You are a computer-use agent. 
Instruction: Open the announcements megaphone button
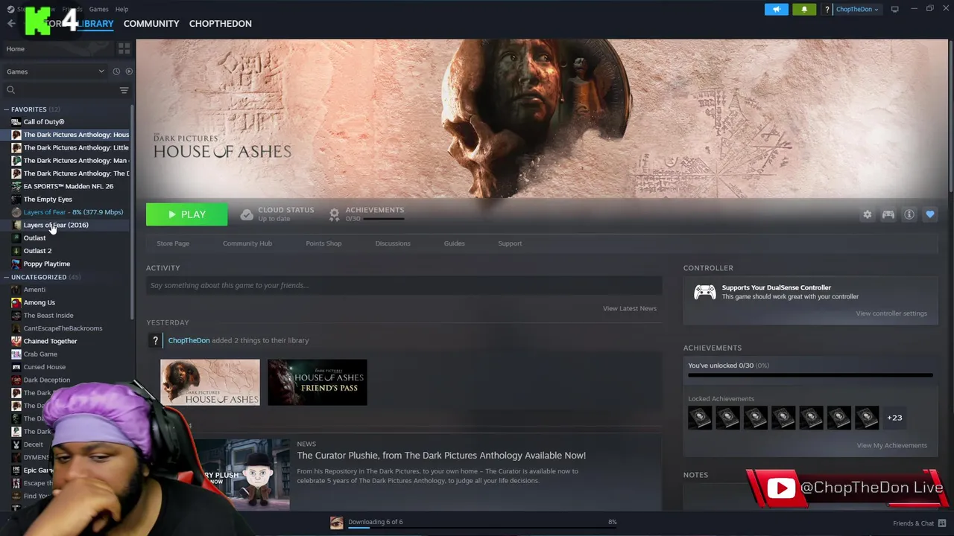pos(776,9)
